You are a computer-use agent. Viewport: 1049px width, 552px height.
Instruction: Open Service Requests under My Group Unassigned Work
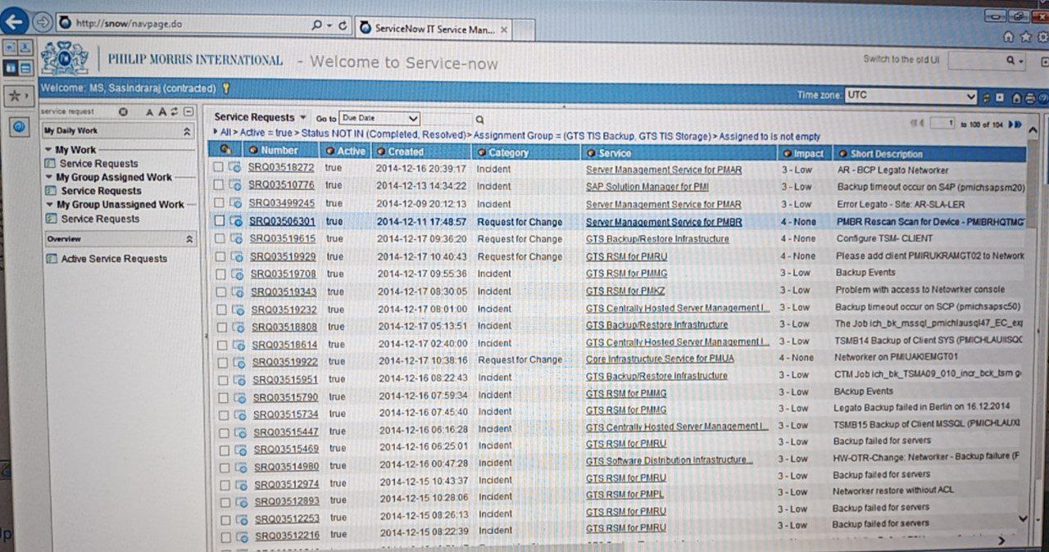pos(100,219)
